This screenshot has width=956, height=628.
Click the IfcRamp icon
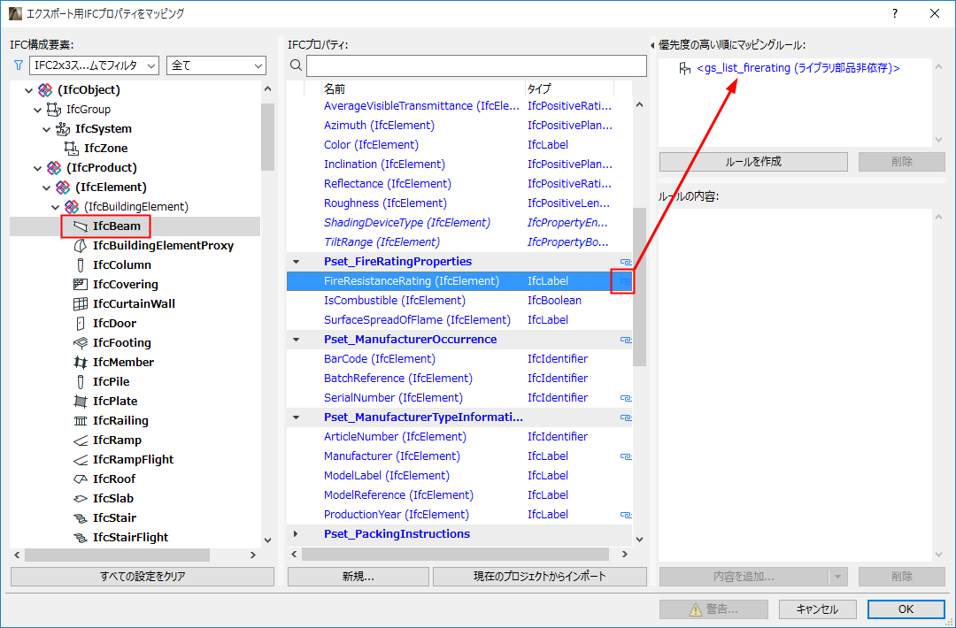coord(80,440)
